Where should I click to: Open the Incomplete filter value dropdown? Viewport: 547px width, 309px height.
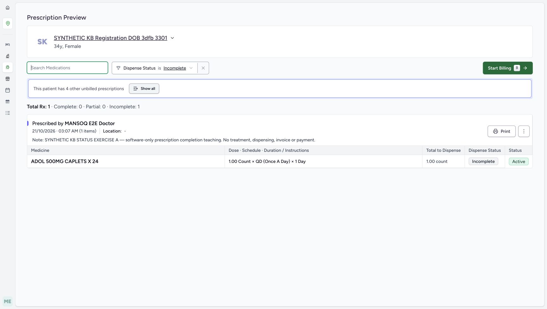pos(175,68)
